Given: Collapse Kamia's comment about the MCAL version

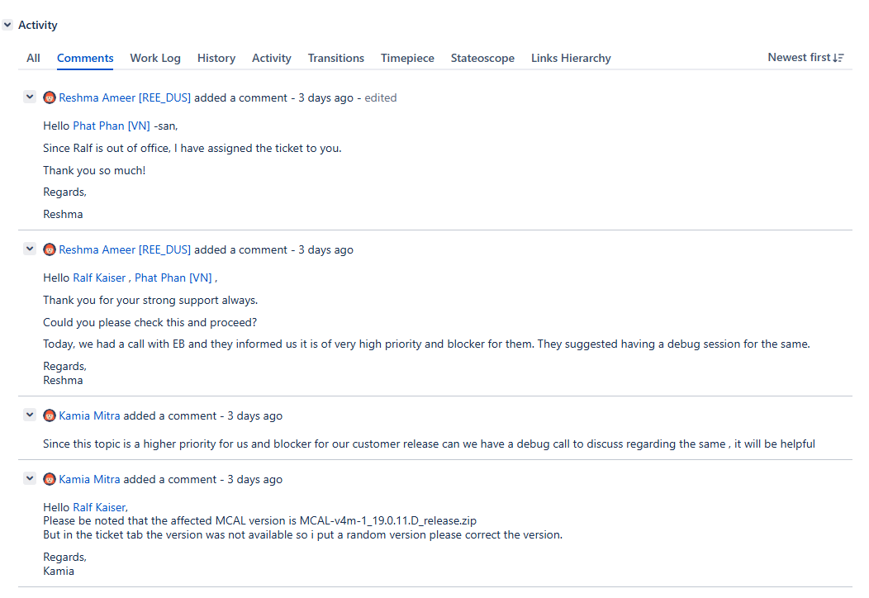Looking at the screenshot, I should (30, 478).
